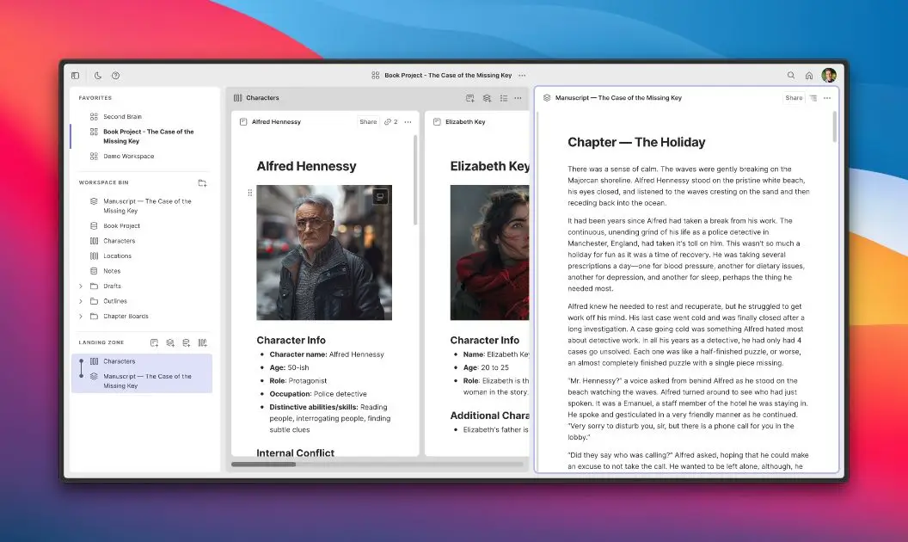
Task: Expand the Outlines folder
Action: (81, 301)
